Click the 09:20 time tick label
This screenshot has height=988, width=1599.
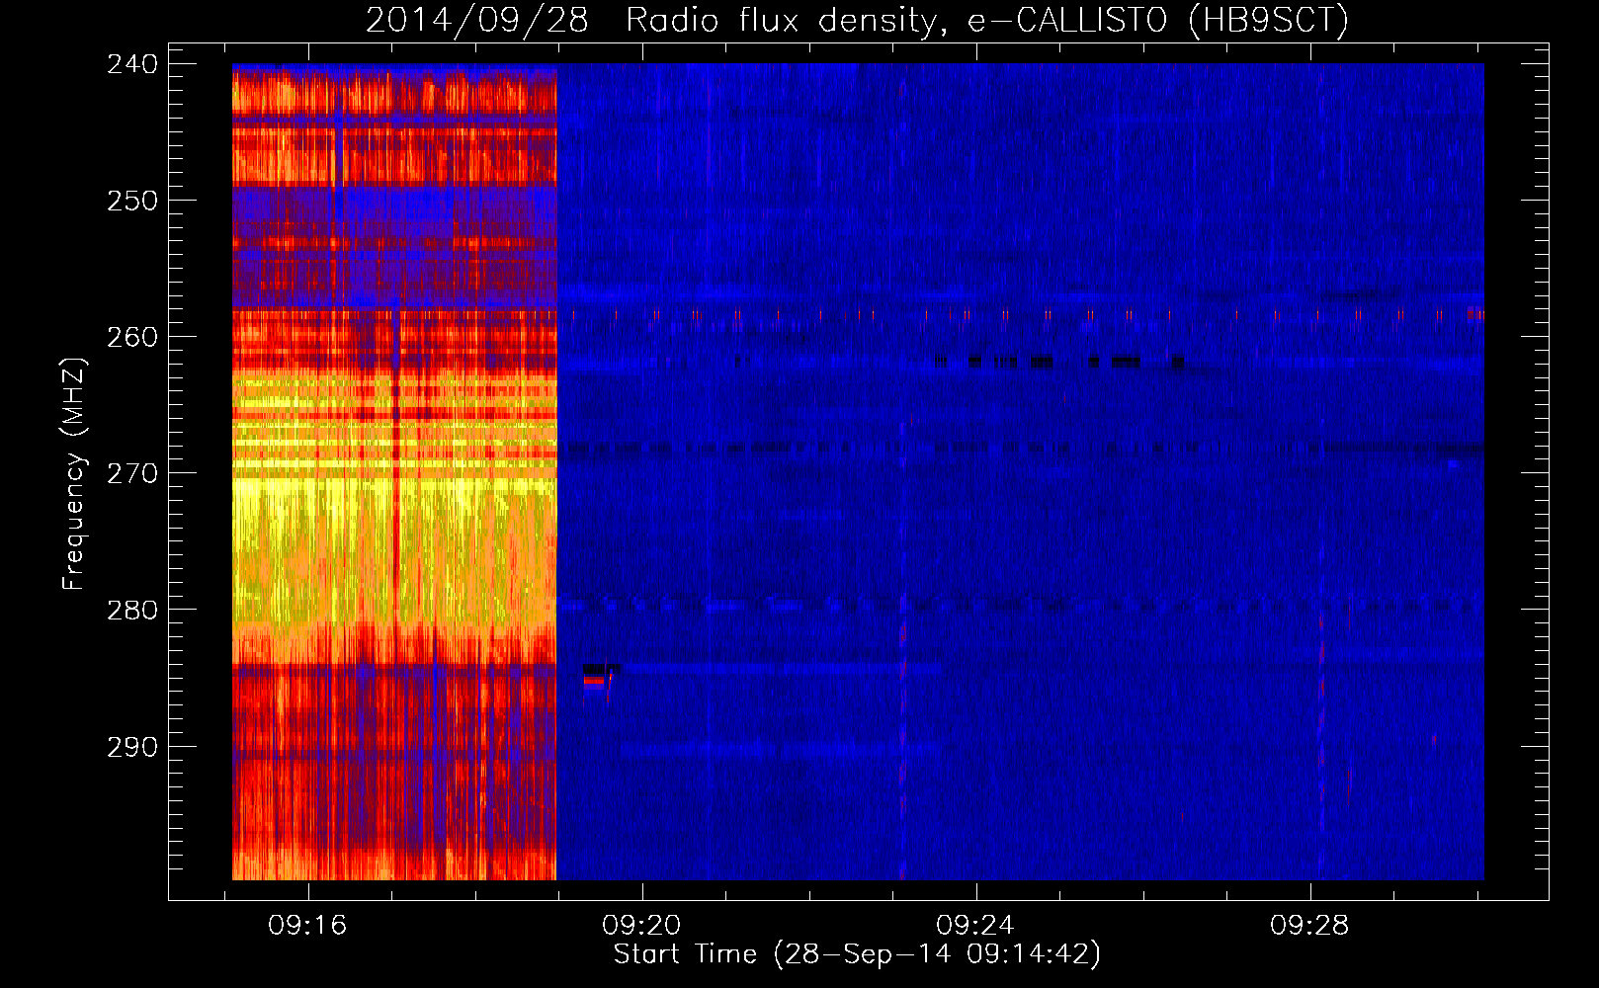(x=641, y=926)
